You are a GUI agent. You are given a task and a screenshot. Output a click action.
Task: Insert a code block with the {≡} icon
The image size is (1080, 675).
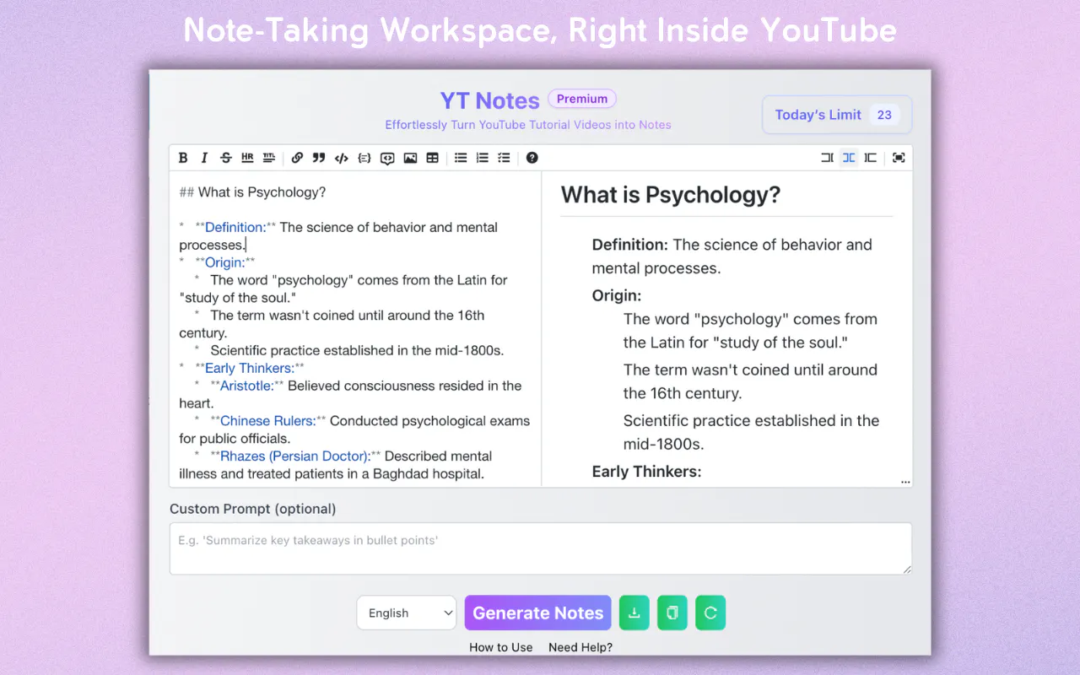coord(364,158)
